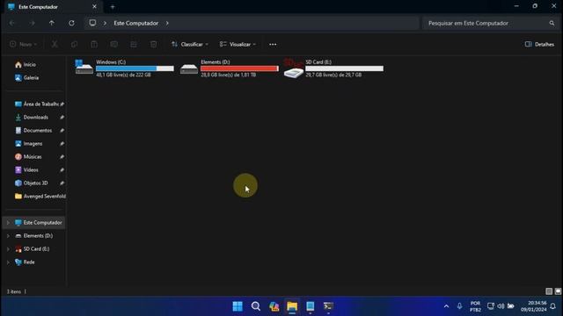Open the Novo dropdown
563x316 pixels.
pos(24,44)
